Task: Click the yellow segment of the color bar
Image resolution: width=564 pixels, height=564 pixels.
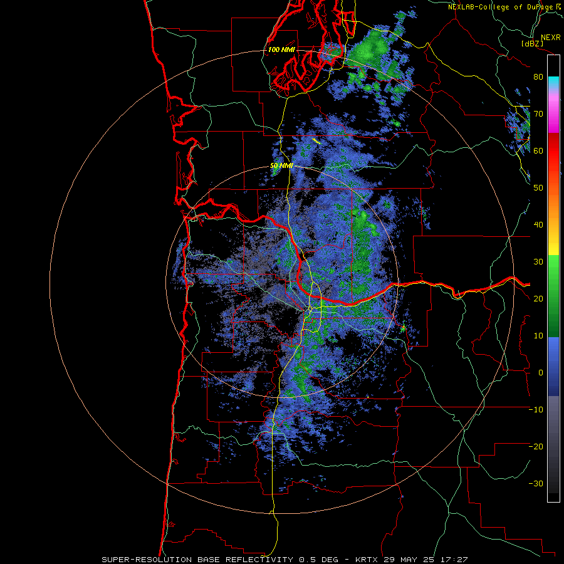Action: tap(553, 248)
